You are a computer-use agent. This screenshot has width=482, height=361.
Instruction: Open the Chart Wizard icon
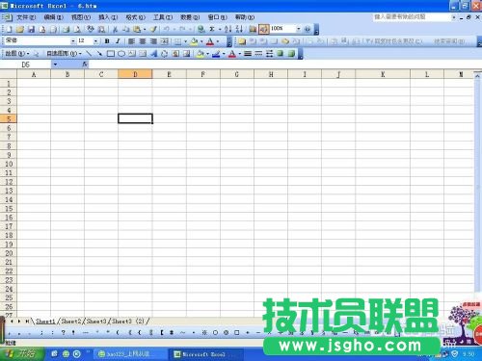[253, 29]
